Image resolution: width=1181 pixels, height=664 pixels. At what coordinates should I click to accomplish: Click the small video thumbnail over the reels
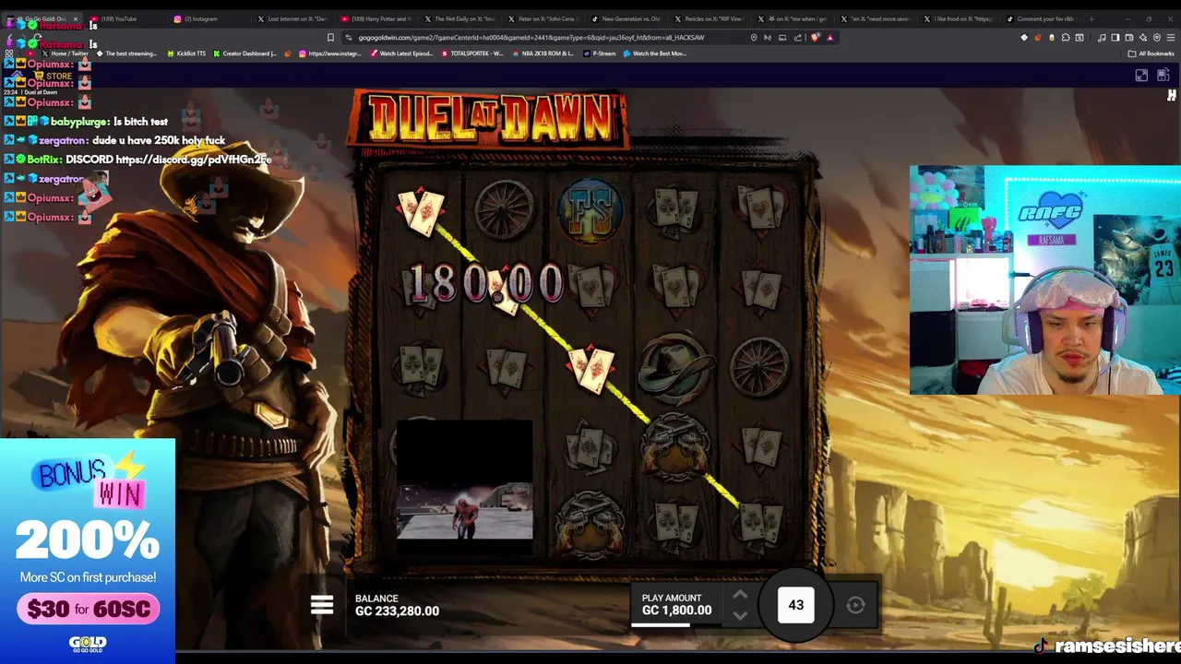point(464,480)
